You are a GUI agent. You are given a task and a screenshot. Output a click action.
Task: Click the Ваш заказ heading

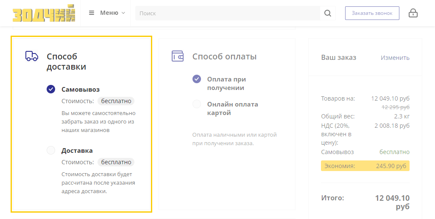[338, 58]
